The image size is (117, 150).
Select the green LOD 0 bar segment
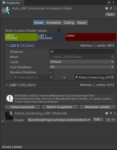21,37
